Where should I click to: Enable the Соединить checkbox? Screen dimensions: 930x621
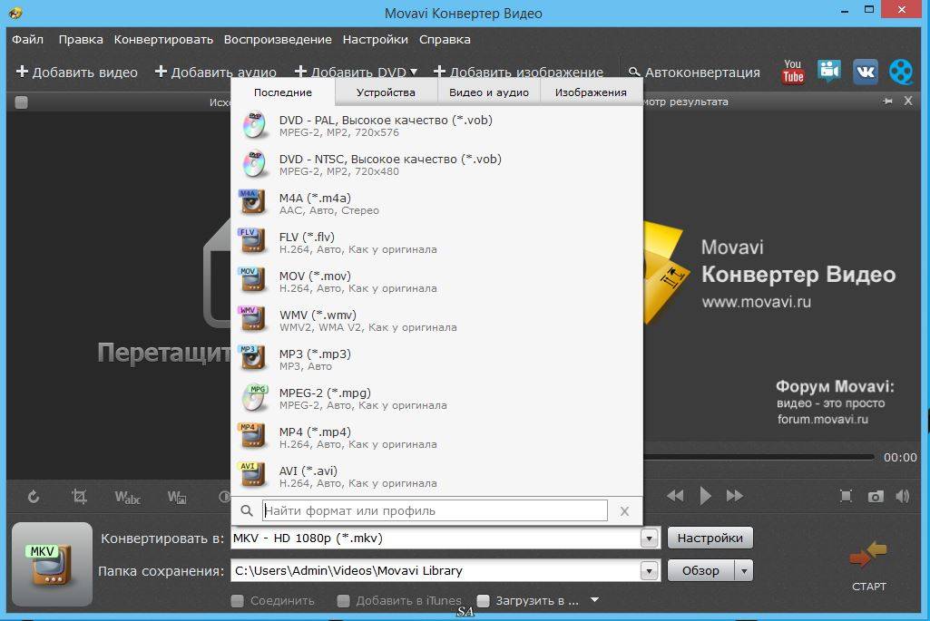(x=237, y=601)
